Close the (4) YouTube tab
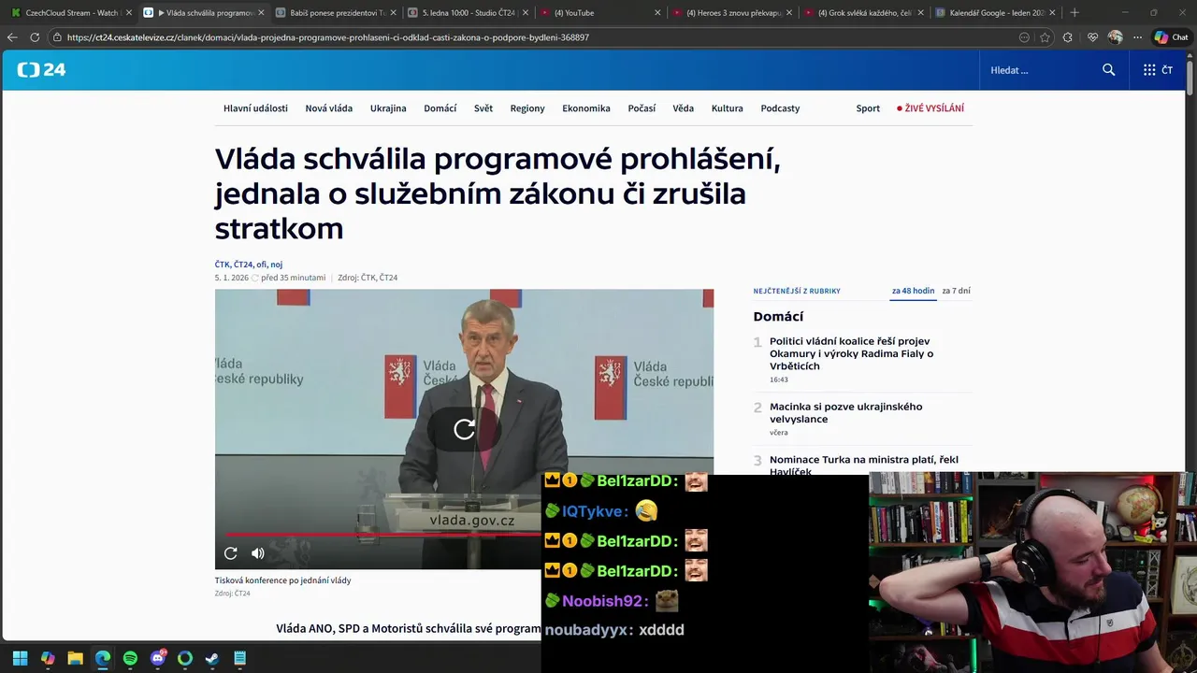1197x673 pixels. point(657,13)
